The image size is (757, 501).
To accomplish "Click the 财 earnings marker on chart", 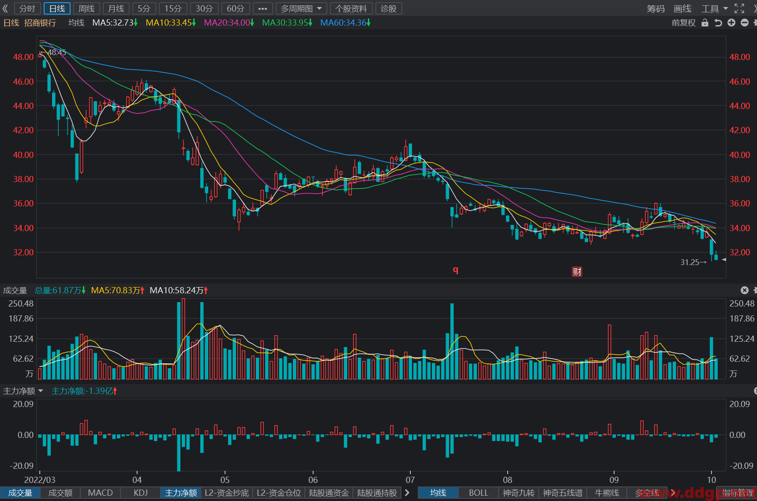I will pos(577,272).
